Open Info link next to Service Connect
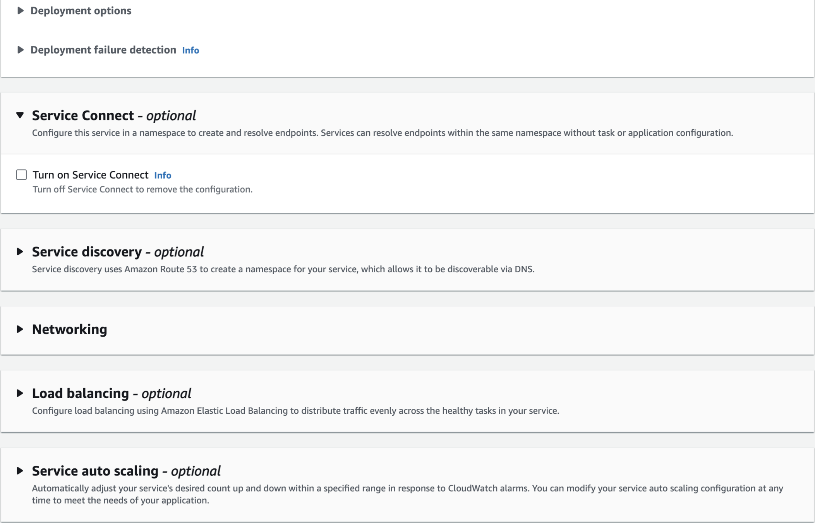Screen dimensions: 815x523 tap(163, 175)
